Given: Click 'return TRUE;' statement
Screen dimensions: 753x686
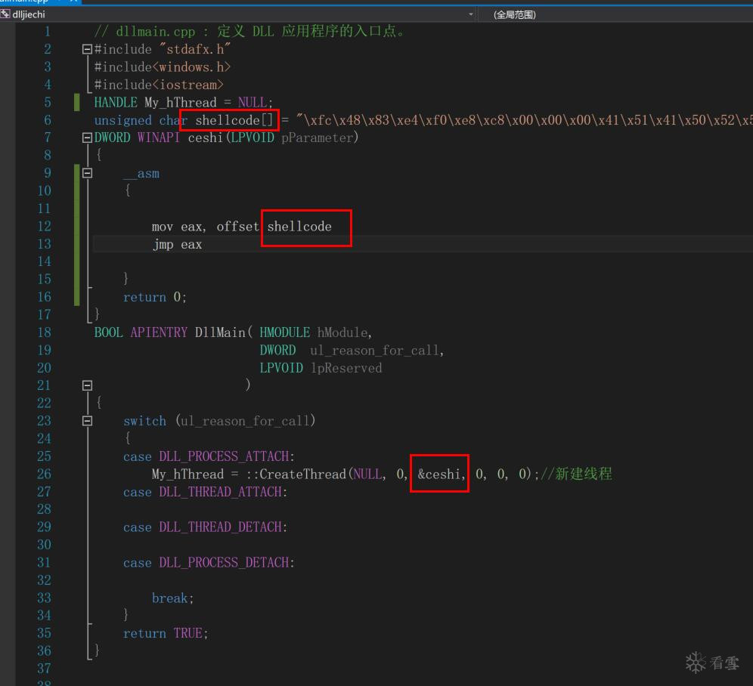Looking at the screenshot, I should click(166, 633).
